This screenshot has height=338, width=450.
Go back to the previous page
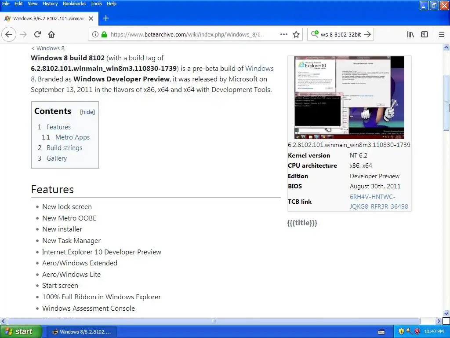(9, 34)
